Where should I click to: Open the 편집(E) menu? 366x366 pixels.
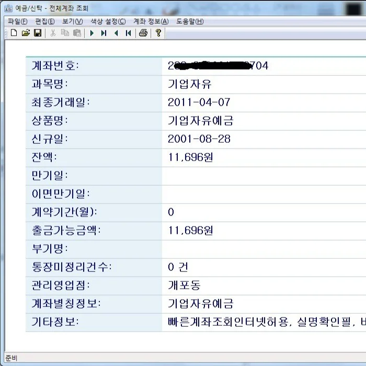click(x=45, y=21)
